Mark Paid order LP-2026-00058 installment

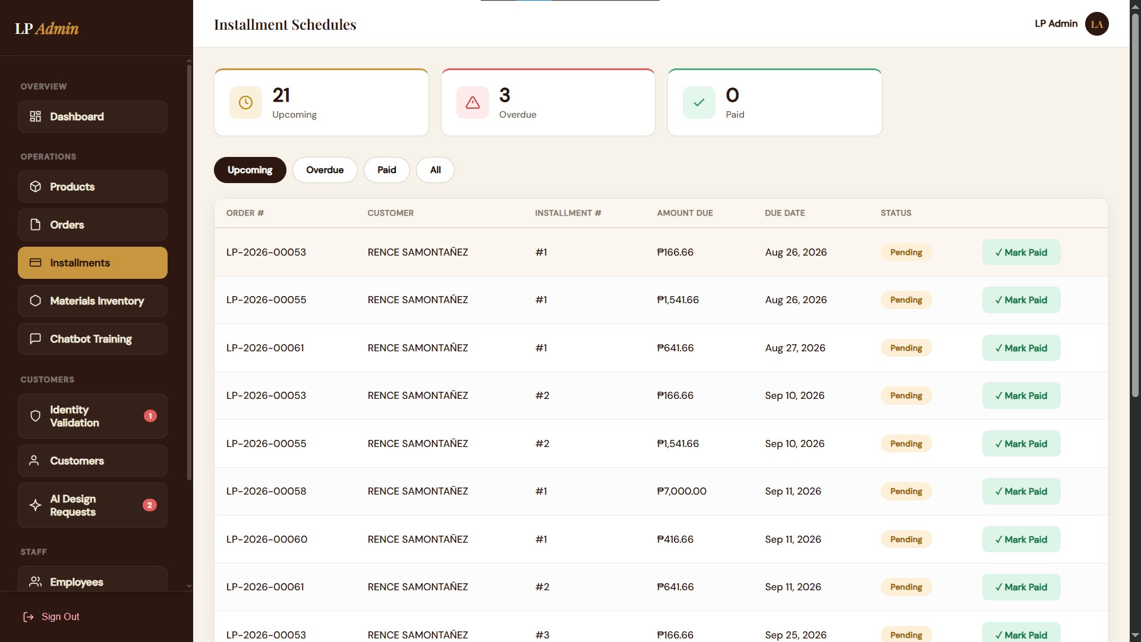pos(1021,492)
